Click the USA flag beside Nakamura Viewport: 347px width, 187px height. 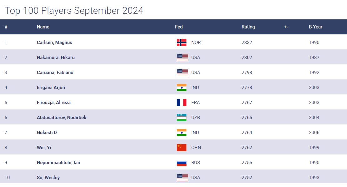[x=182, y=58]
